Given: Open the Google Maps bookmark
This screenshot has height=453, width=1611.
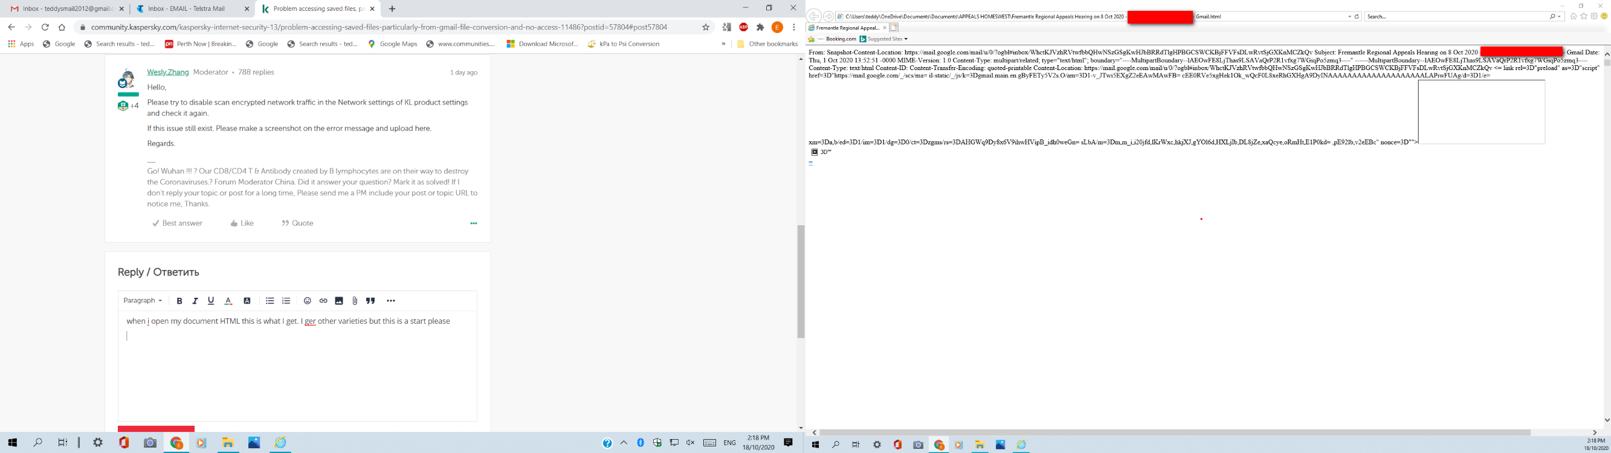Looking at the screenshot, I should tap(393, 43).
